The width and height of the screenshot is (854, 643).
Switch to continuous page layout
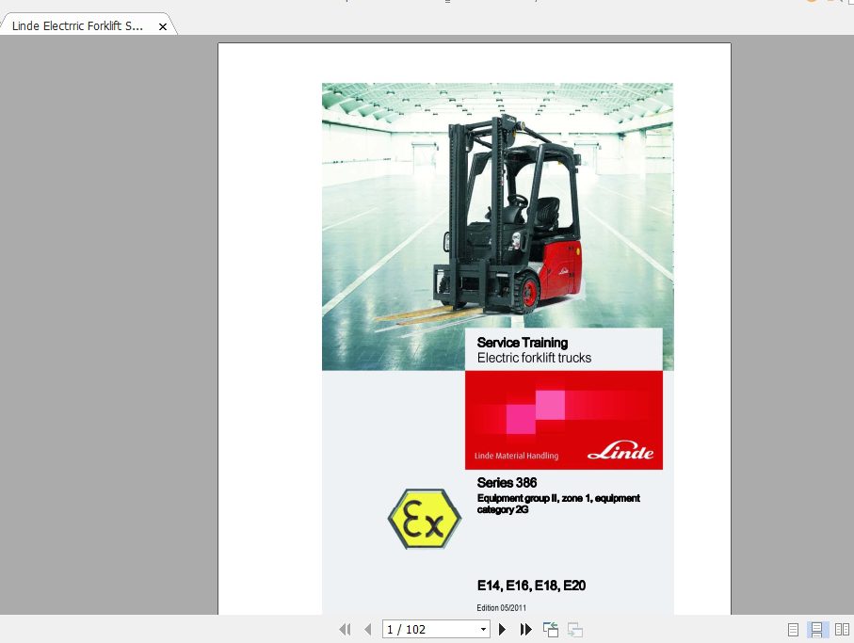pyautogui.click(x=816, y=630)
